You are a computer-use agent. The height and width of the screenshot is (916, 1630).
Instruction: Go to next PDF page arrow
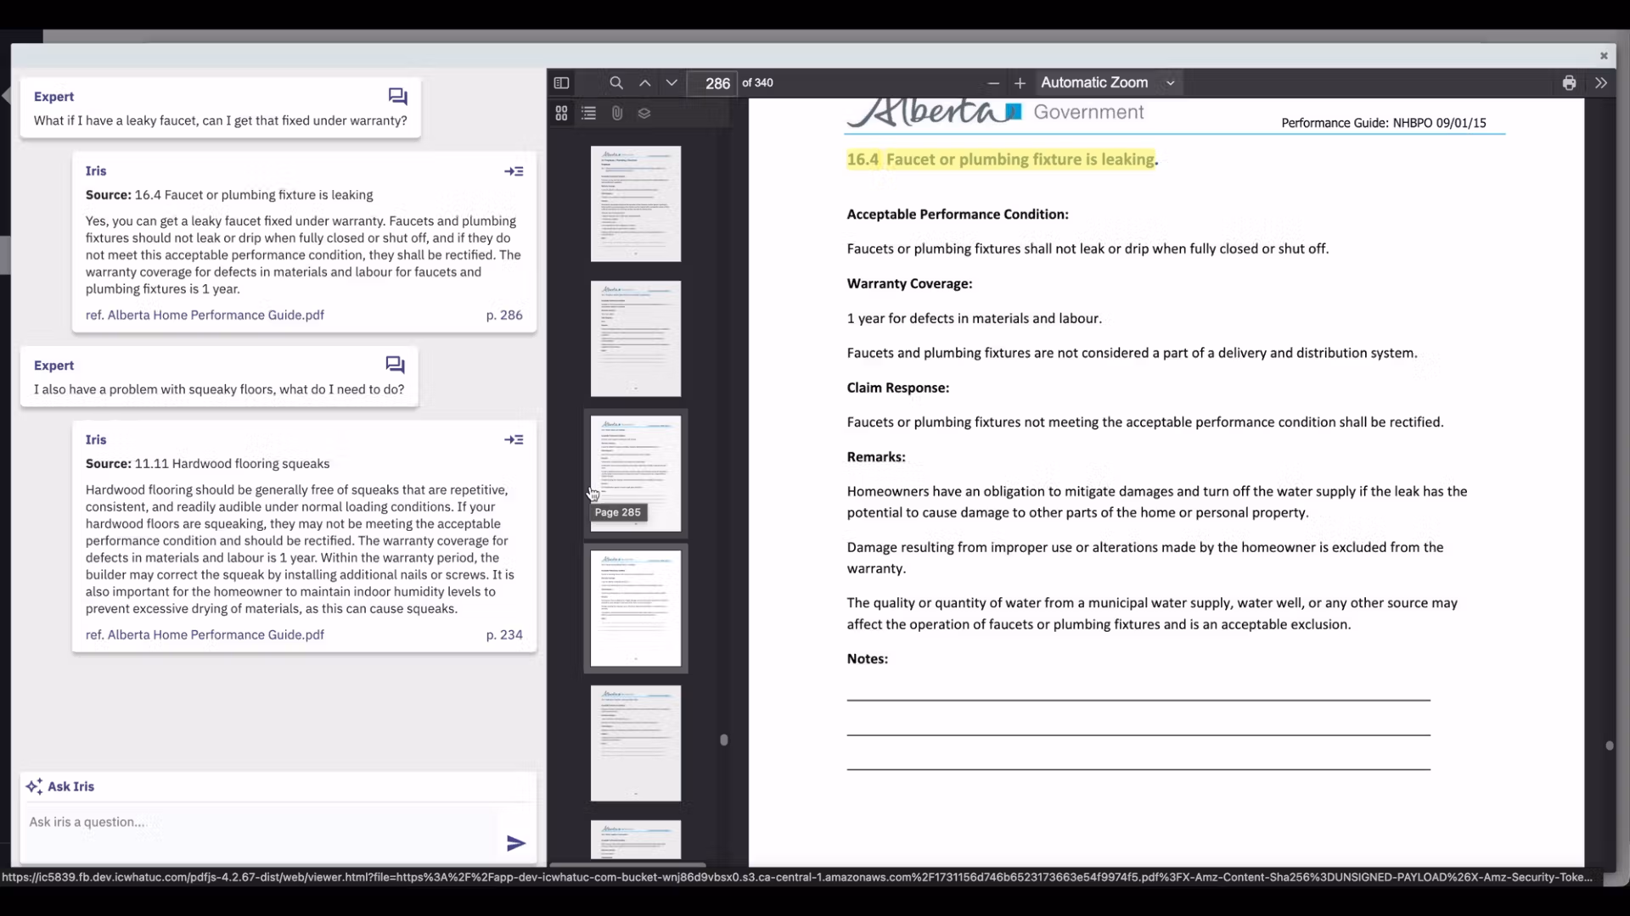tap(672, 83)
